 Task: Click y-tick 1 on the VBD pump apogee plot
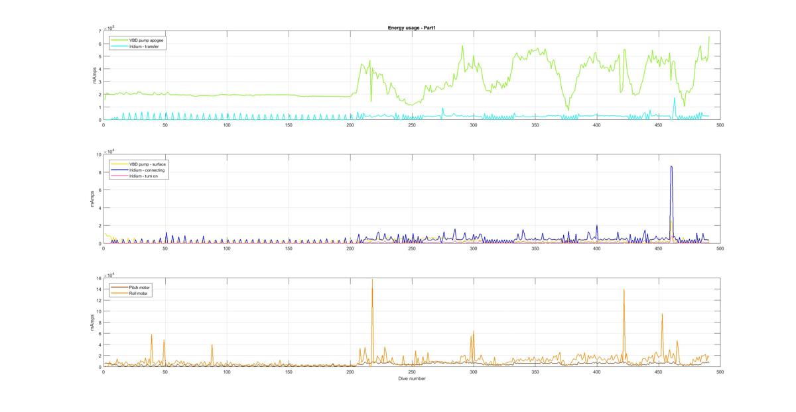(99, 107)
